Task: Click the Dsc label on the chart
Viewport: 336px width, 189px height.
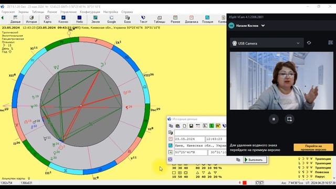Action: (x=155, y=110)
